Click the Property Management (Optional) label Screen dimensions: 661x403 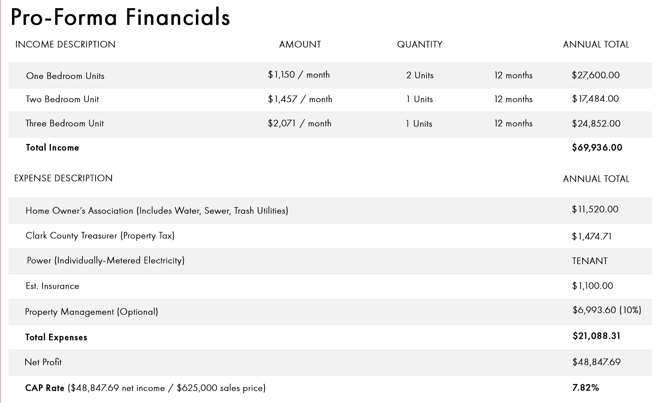click(92, 312)
